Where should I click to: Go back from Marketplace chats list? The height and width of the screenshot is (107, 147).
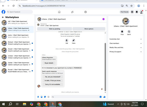[x=3, y=17]
